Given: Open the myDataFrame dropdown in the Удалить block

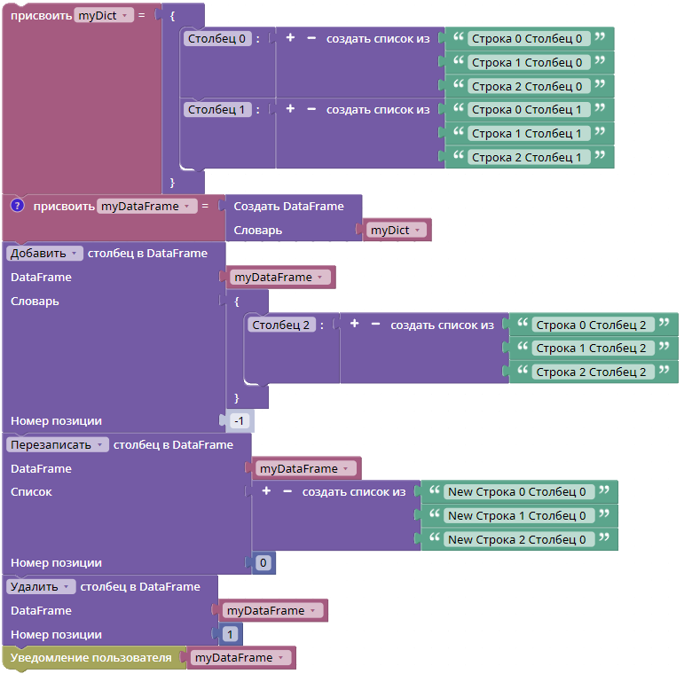Looking at the screenshot, I should click(272, 611).
